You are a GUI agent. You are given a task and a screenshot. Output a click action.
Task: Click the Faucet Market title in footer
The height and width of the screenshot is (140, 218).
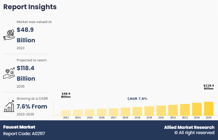[x=19, y=127]
